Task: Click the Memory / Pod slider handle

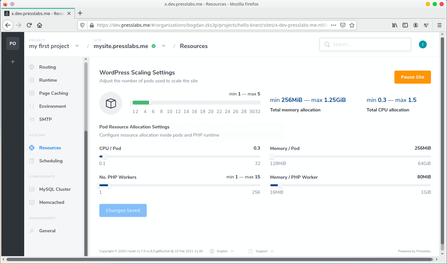Action: pos(272,157)
